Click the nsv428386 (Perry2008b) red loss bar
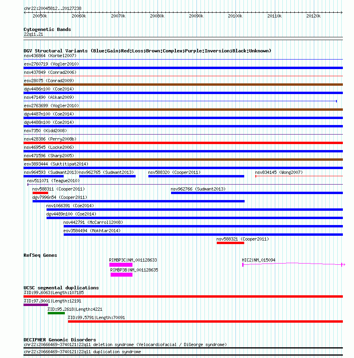 (183, 143)
